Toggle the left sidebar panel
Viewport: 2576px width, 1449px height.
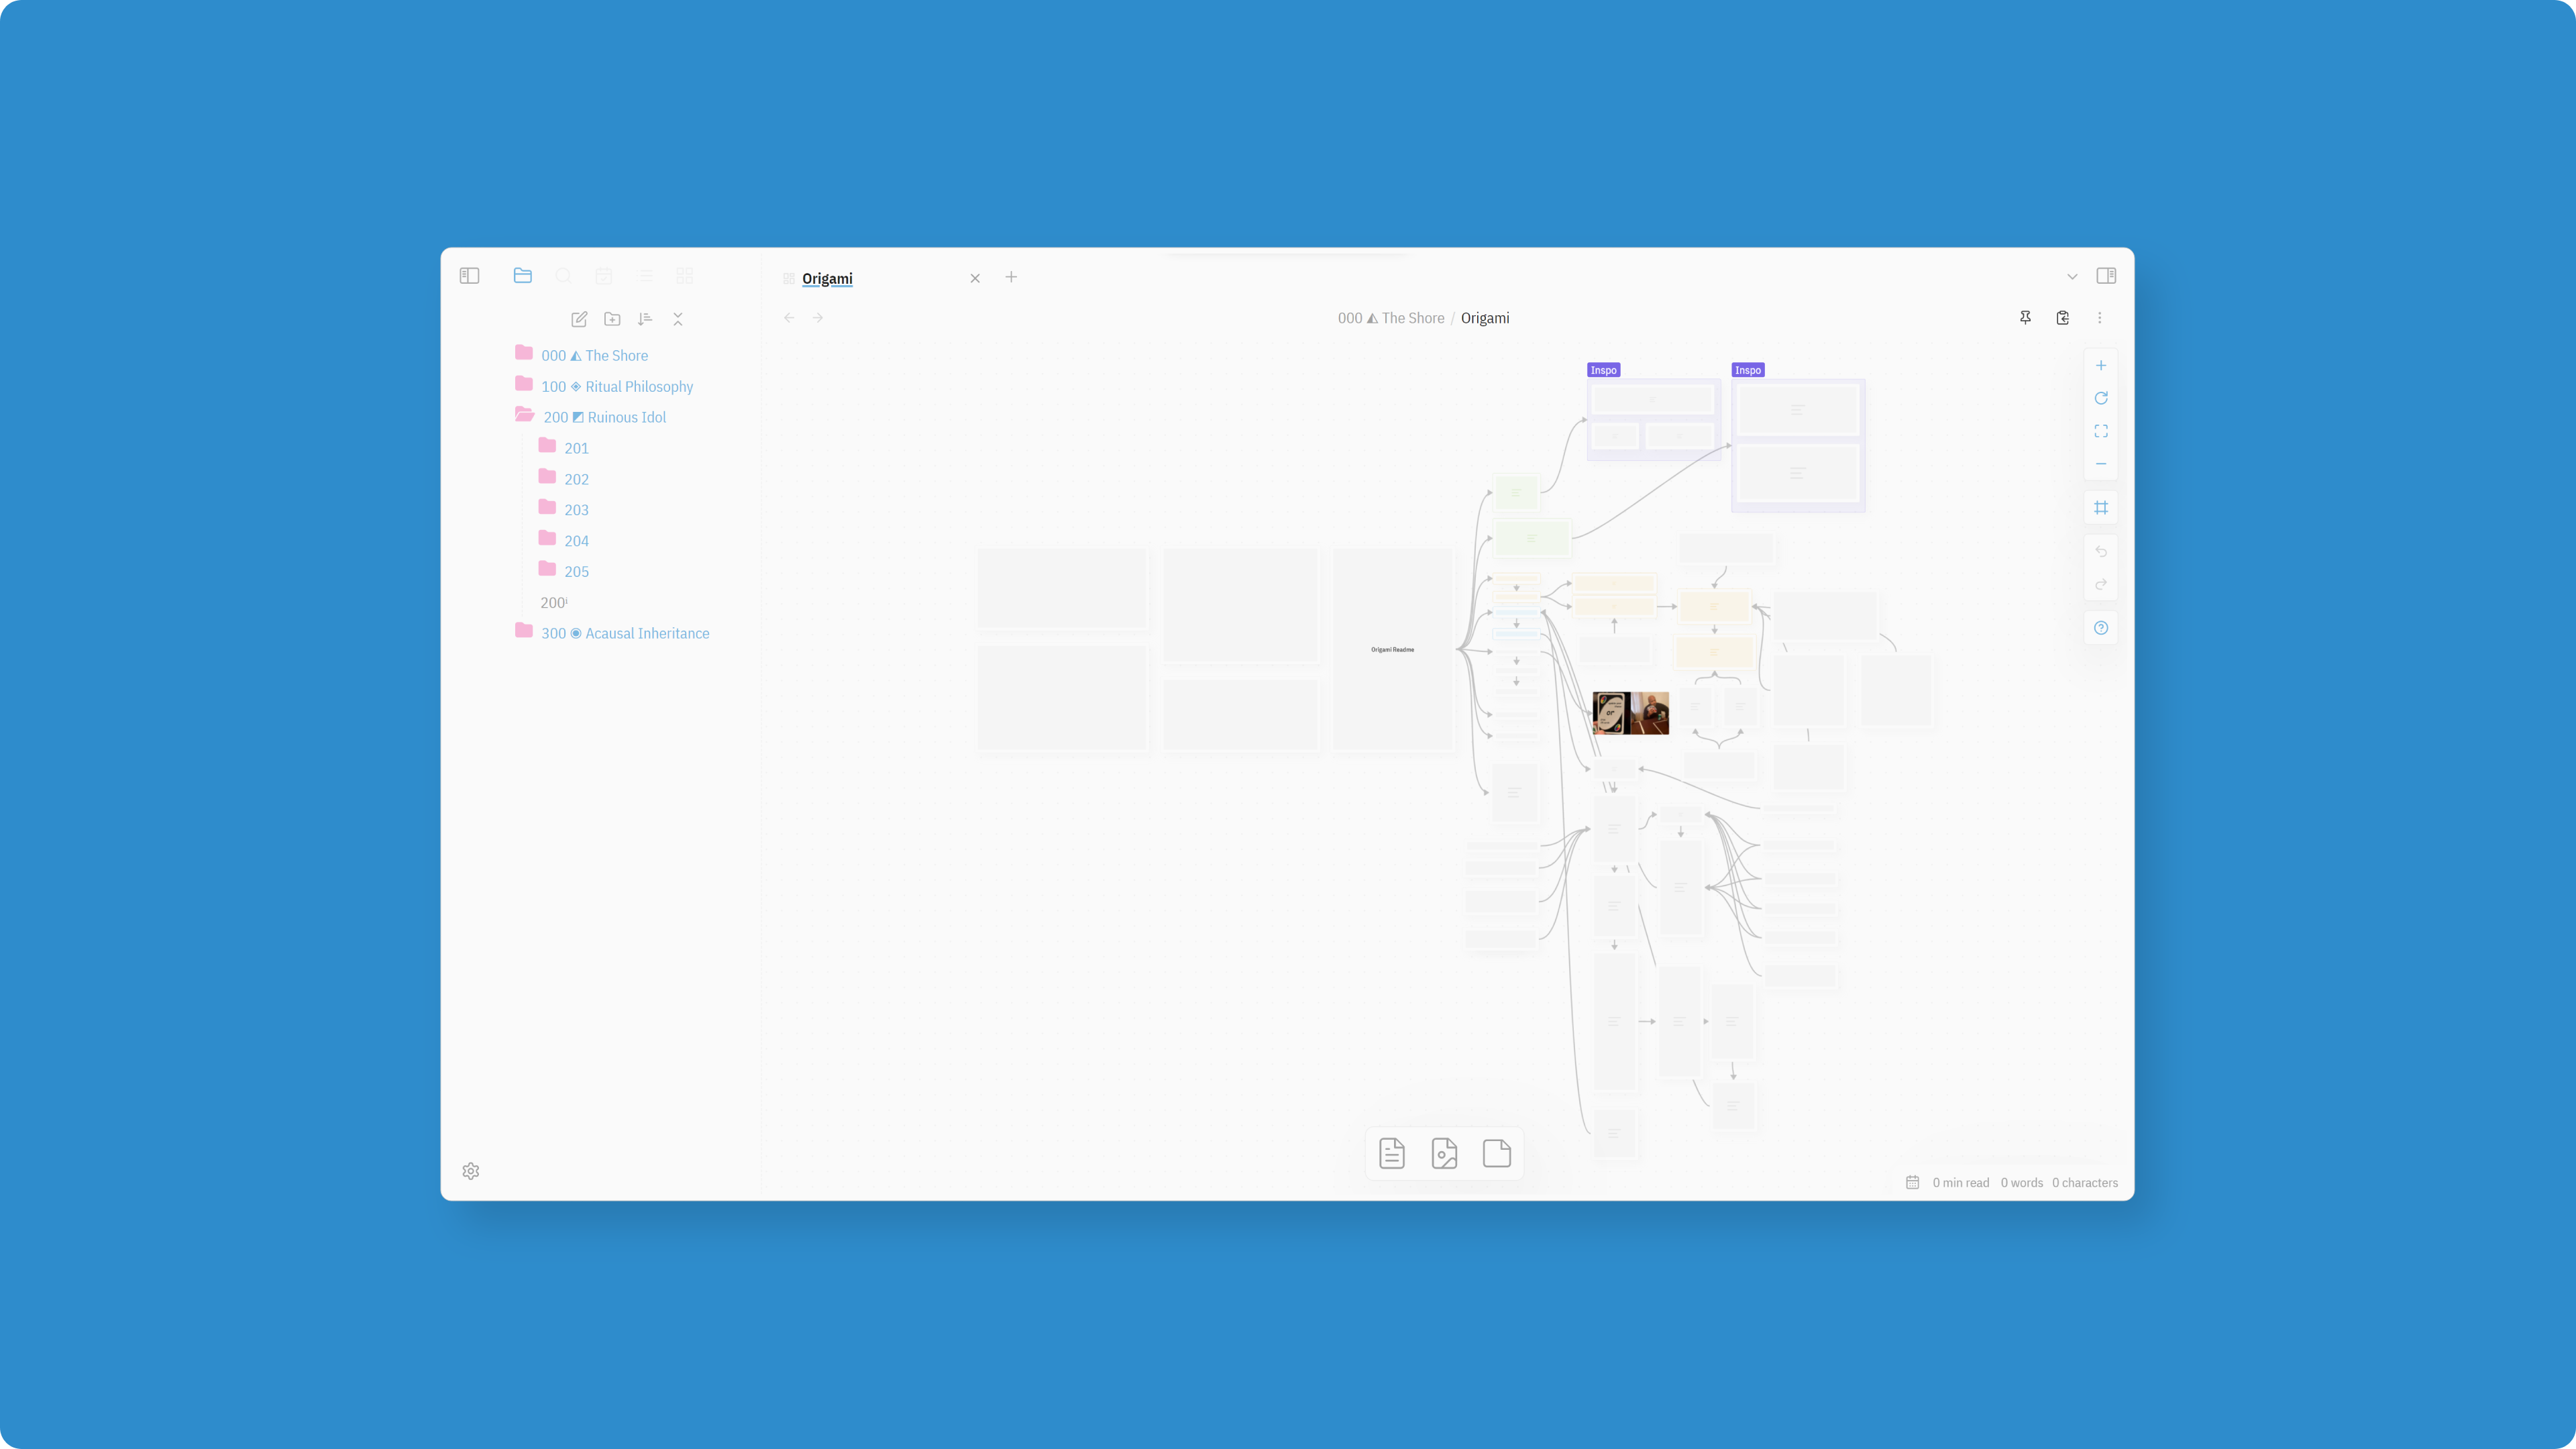(x=469, y=276)
